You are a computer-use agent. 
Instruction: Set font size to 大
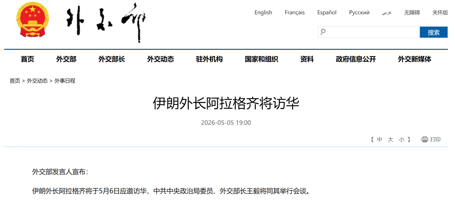[391, 140]
